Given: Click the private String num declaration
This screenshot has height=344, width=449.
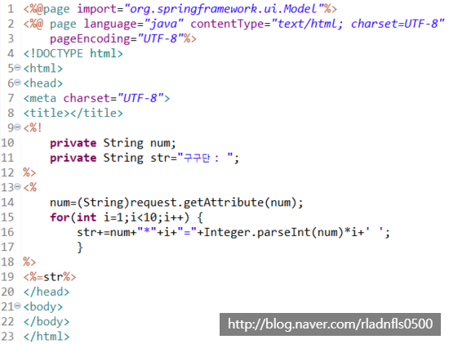Looking at the screenshot, I should click(x=113, y=143).
